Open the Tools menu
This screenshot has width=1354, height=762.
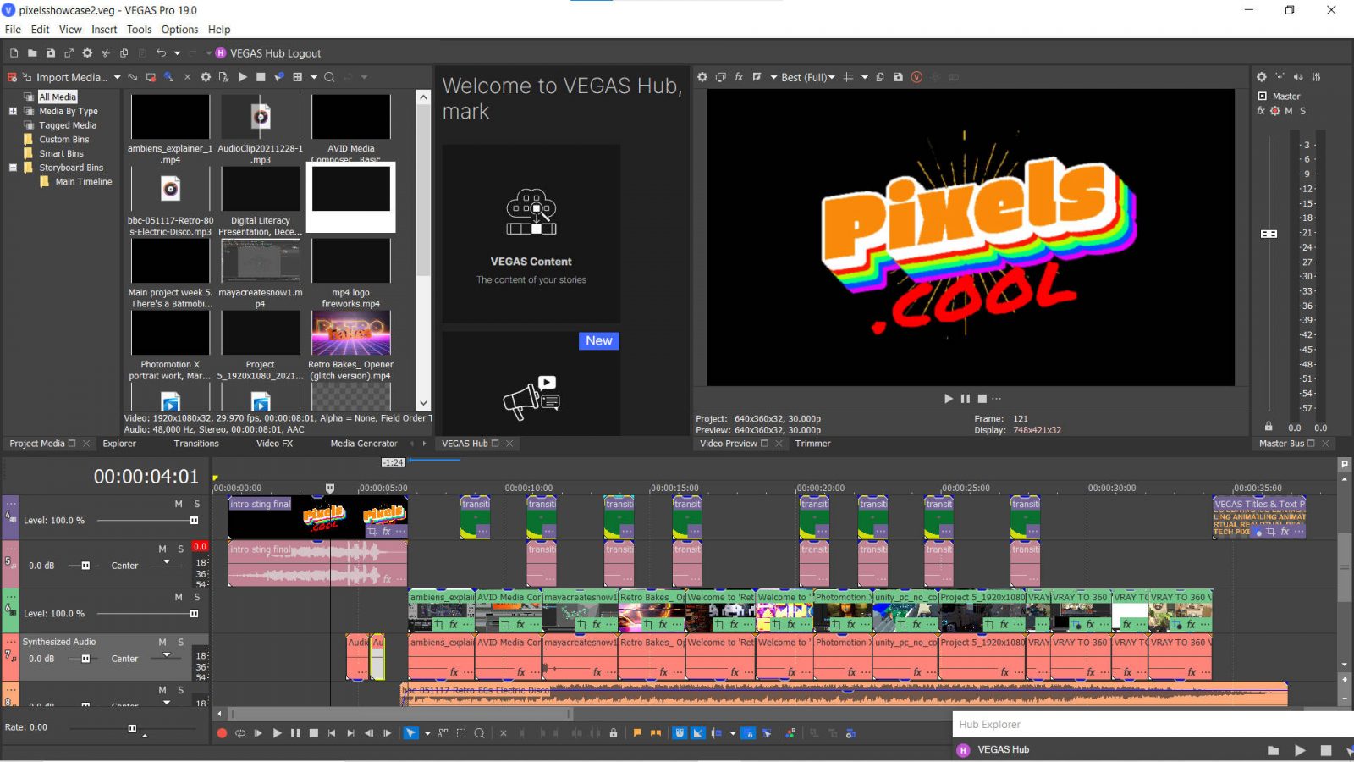(x=139, y=29)
